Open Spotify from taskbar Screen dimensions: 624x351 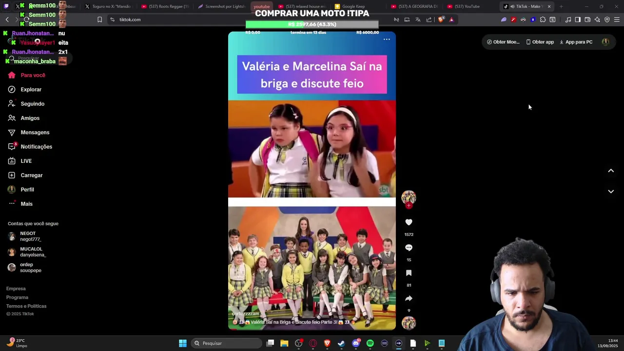pyautogui.click(x=370, y=343)
